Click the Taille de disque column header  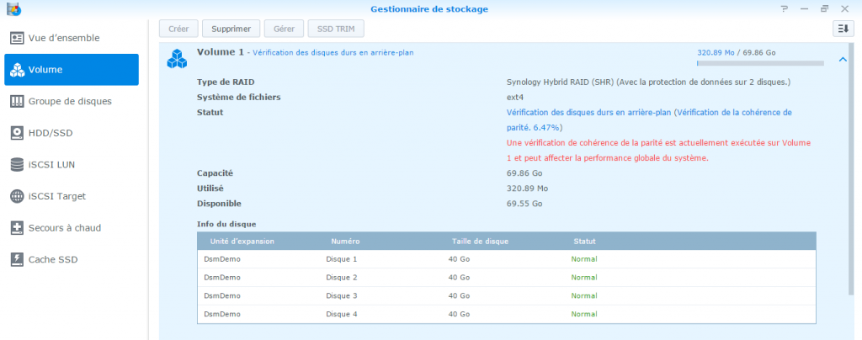480,242
